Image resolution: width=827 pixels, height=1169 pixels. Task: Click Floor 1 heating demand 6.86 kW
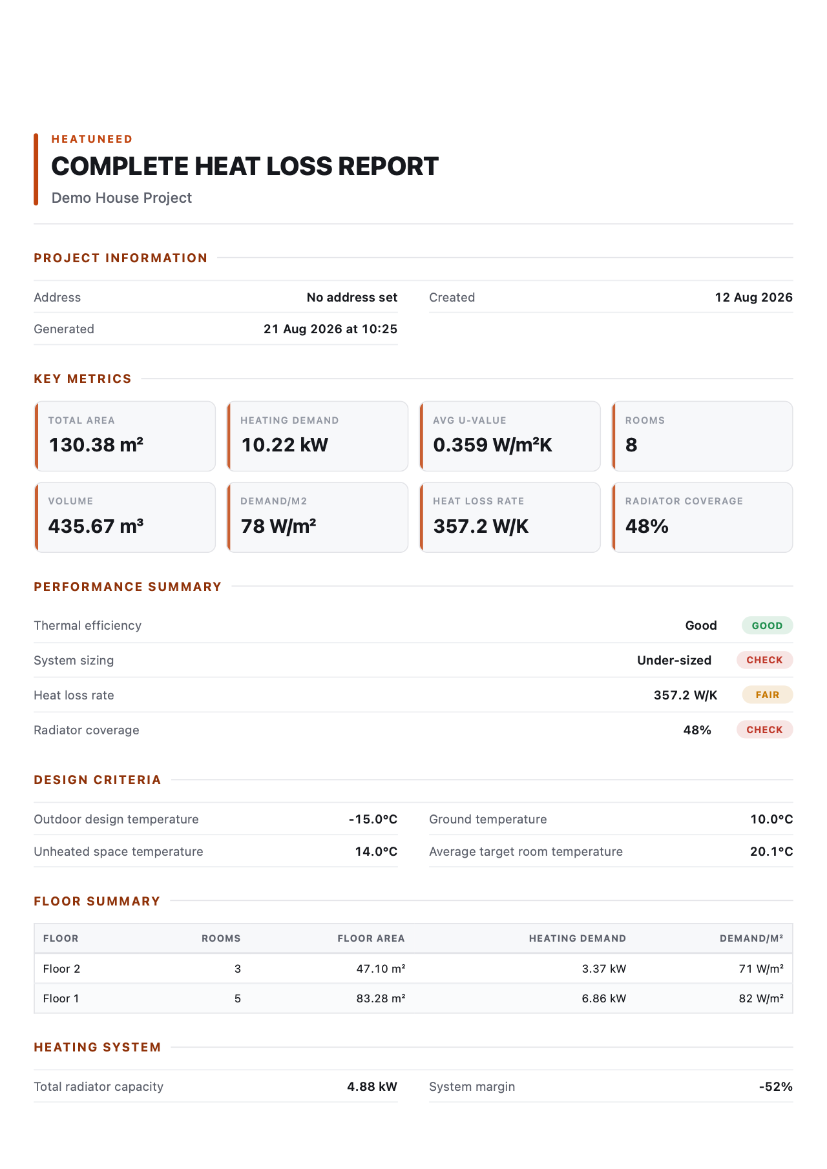click(603, 998)
